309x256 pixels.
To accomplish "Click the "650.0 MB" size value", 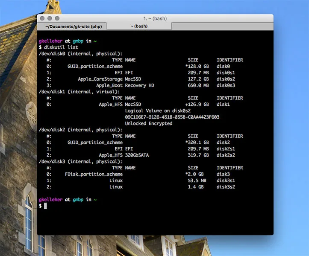I will tap(198, 85).
